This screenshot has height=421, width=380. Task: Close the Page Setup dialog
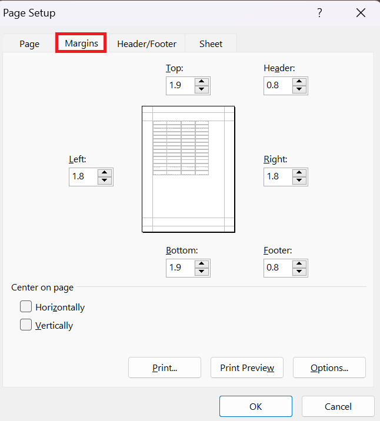(x=361, y=12)
